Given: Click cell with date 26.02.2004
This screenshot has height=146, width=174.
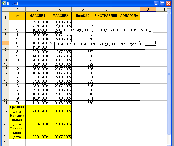Looking at the screenshot, I should pos(37,35).
